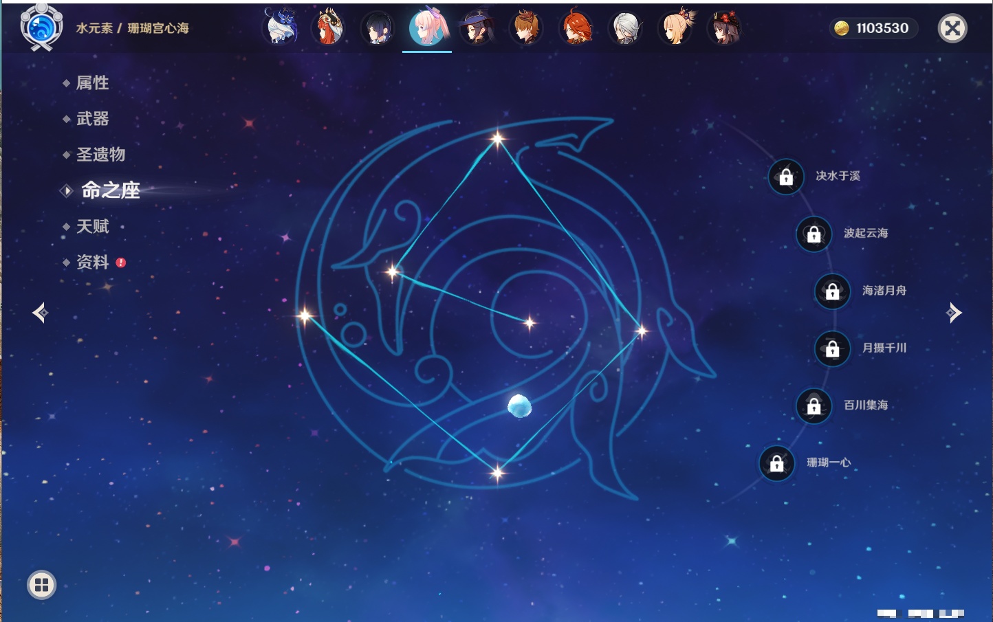Click the lock icon for 决水于溪
The height and width of the screenshot is (622, 993).
[786, 177]
